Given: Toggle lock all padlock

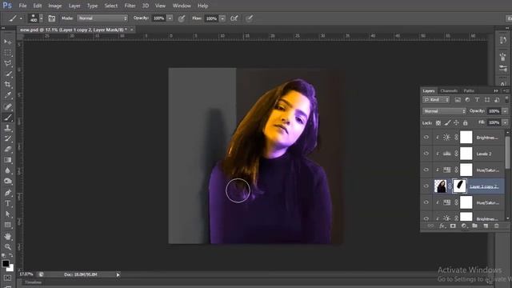Looking at the screenshot, I should point(466,122).
